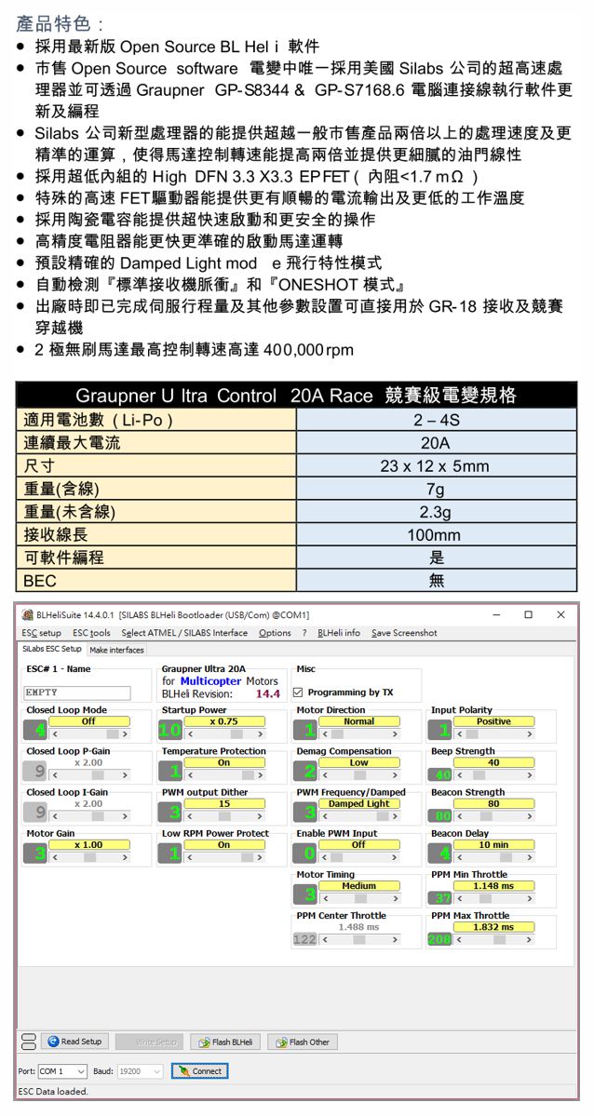Screen dimensions: 594x1116
Task: Click the Connect button
Action: [199, 1071]
